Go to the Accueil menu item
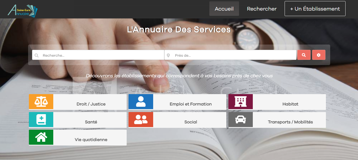The height and width of the screenshot is (160, 358). pos(224,9)
